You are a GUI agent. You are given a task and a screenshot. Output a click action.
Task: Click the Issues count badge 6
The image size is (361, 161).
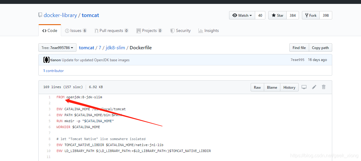(85, 31)
